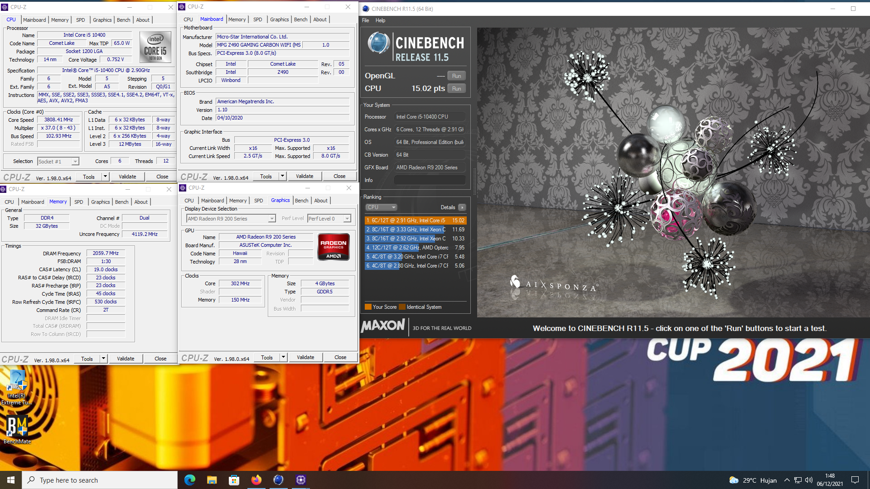The image size is (870, 489).
Task: Open CPU ranking dropdown in Cinebench
Action: [x=381, y=207]
